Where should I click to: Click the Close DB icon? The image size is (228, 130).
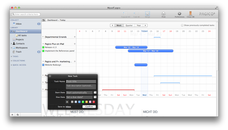pyautogui.click(x=190, y=13)
